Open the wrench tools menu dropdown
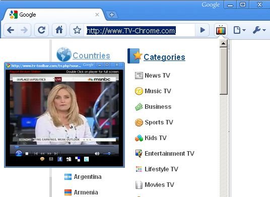This screenshot has height=197, width=270. point(259,30)
